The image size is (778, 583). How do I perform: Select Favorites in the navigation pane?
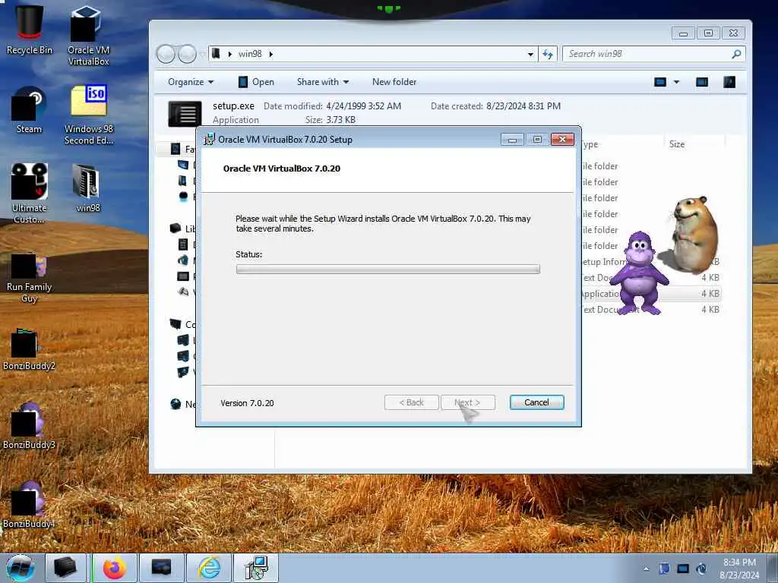(183, 149)
